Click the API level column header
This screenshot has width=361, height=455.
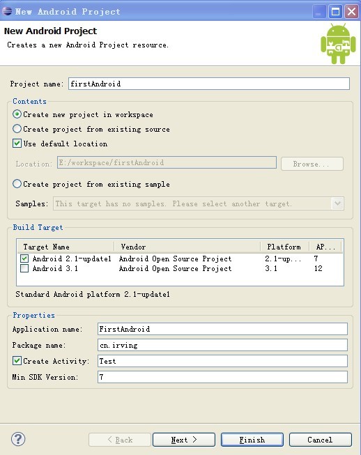(325, 247)
